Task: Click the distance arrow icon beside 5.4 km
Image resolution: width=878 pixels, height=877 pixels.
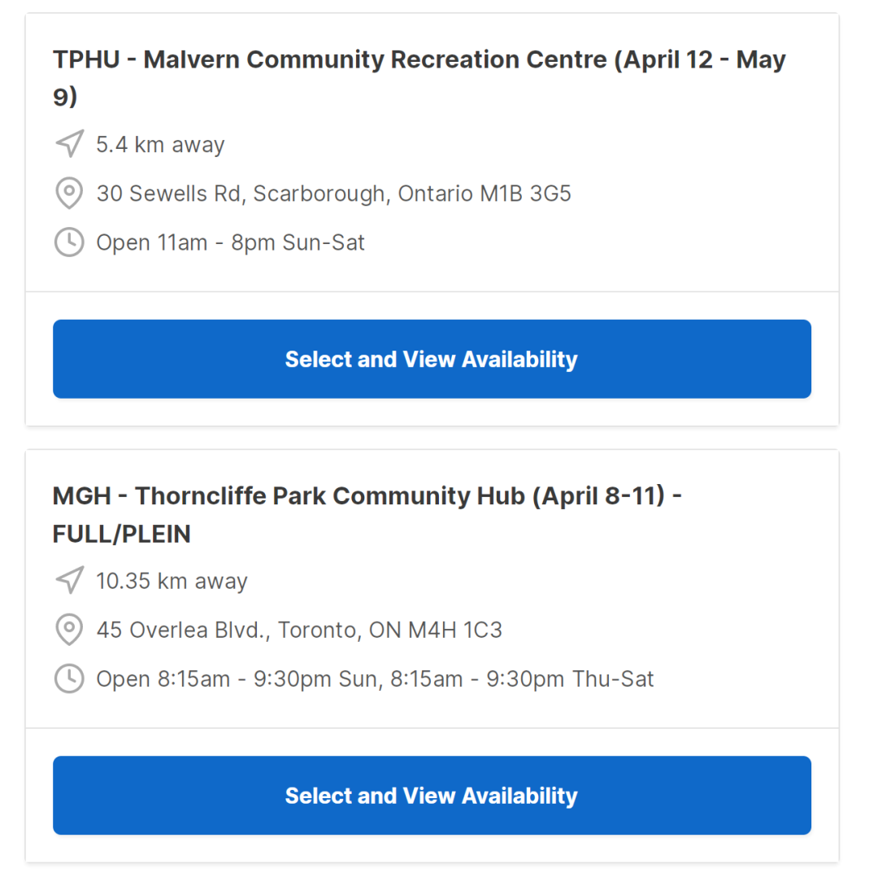Action: (x=69, y=145)
